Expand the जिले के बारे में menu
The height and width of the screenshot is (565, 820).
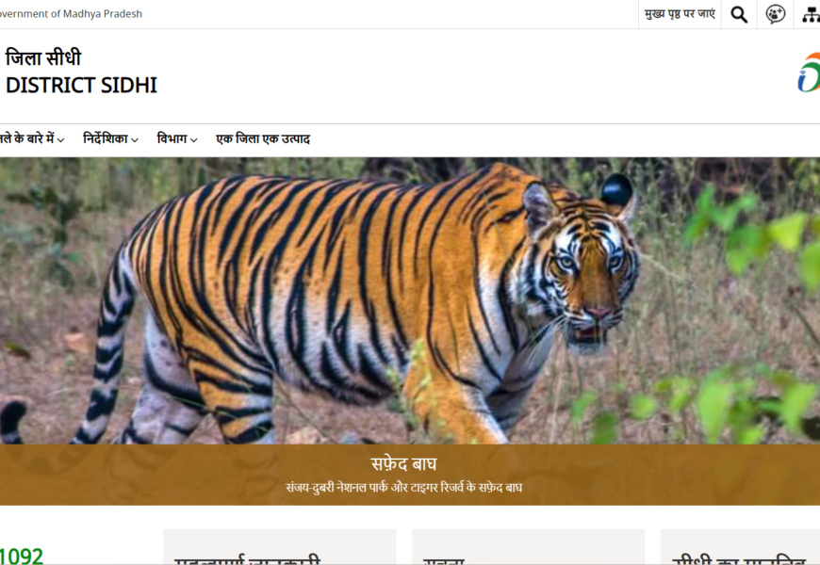(x=32, y=139)
